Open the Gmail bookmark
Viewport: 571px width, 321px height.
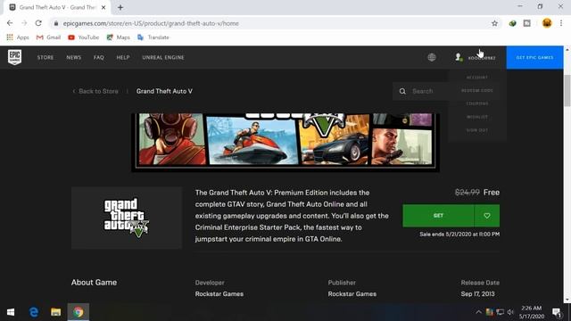[48, 37]
